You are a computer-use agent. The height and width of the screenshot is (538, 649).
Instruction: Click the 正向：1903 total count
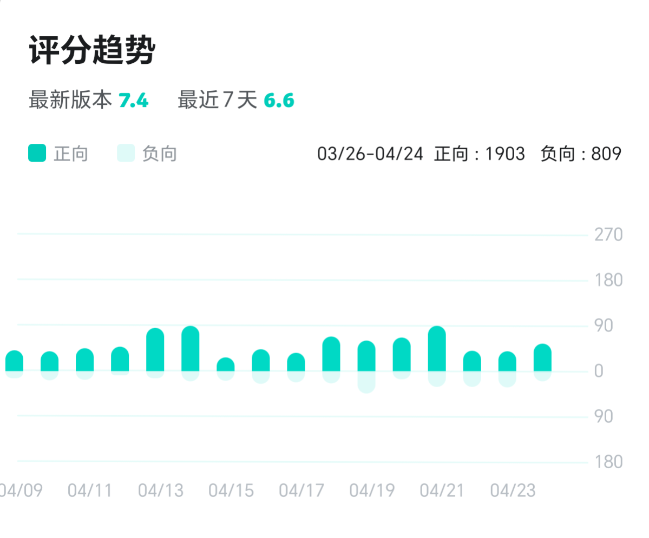[479, 154]
